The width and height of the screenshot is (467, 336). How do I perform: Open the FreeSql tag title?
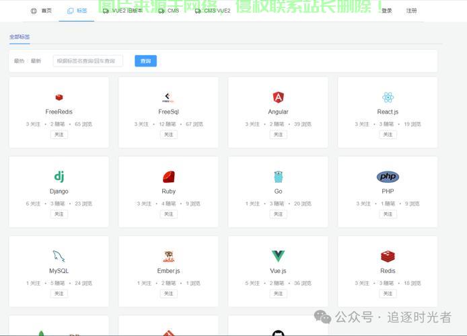(x=169, y=112)
